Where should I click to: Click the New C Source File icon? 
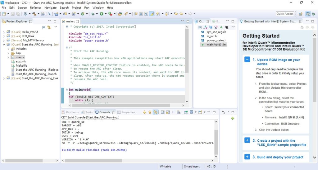pyautogui.click(x=74, y=14)
